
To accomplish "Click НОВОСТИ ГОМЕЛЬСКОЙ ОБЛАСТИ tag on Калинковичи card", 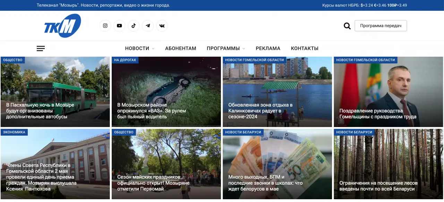I will pyautogui.click(x=254, y=60).
